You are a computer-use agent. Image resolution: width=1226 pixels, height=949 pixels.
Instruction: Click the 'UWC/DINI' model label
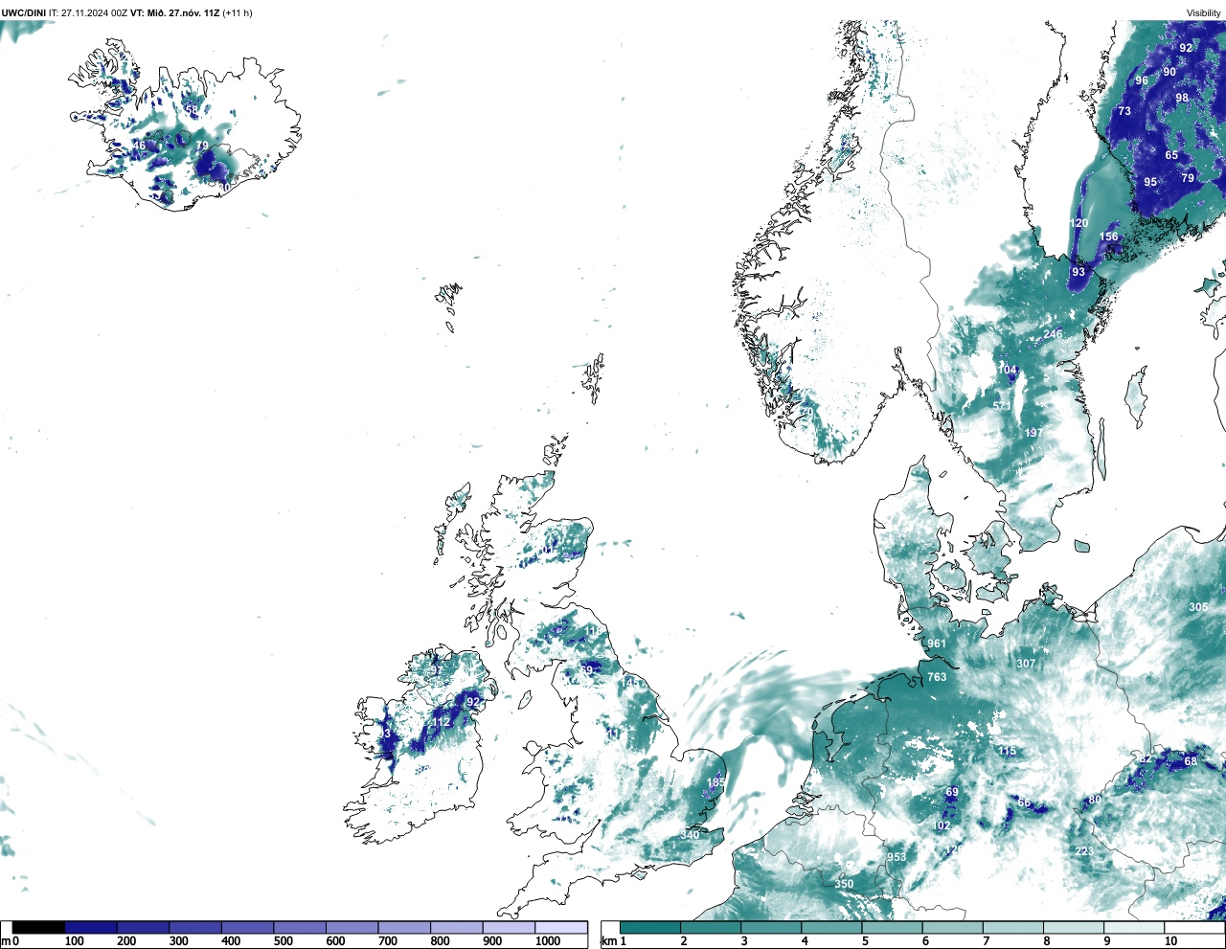click(x=24, y=12)
